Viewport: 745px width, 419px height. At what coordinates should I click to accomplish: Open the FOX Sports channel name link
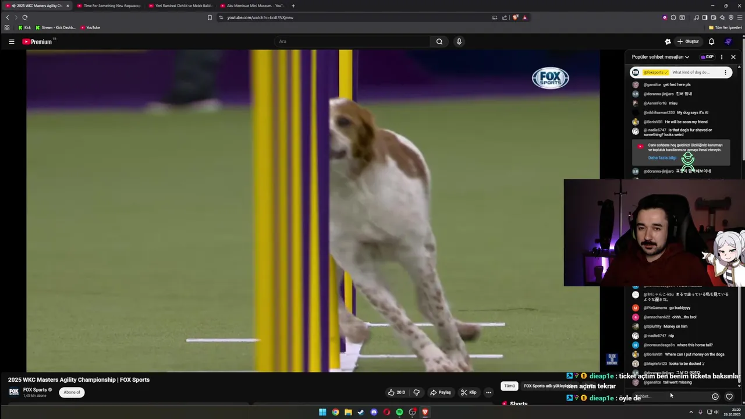click(35, 390)
